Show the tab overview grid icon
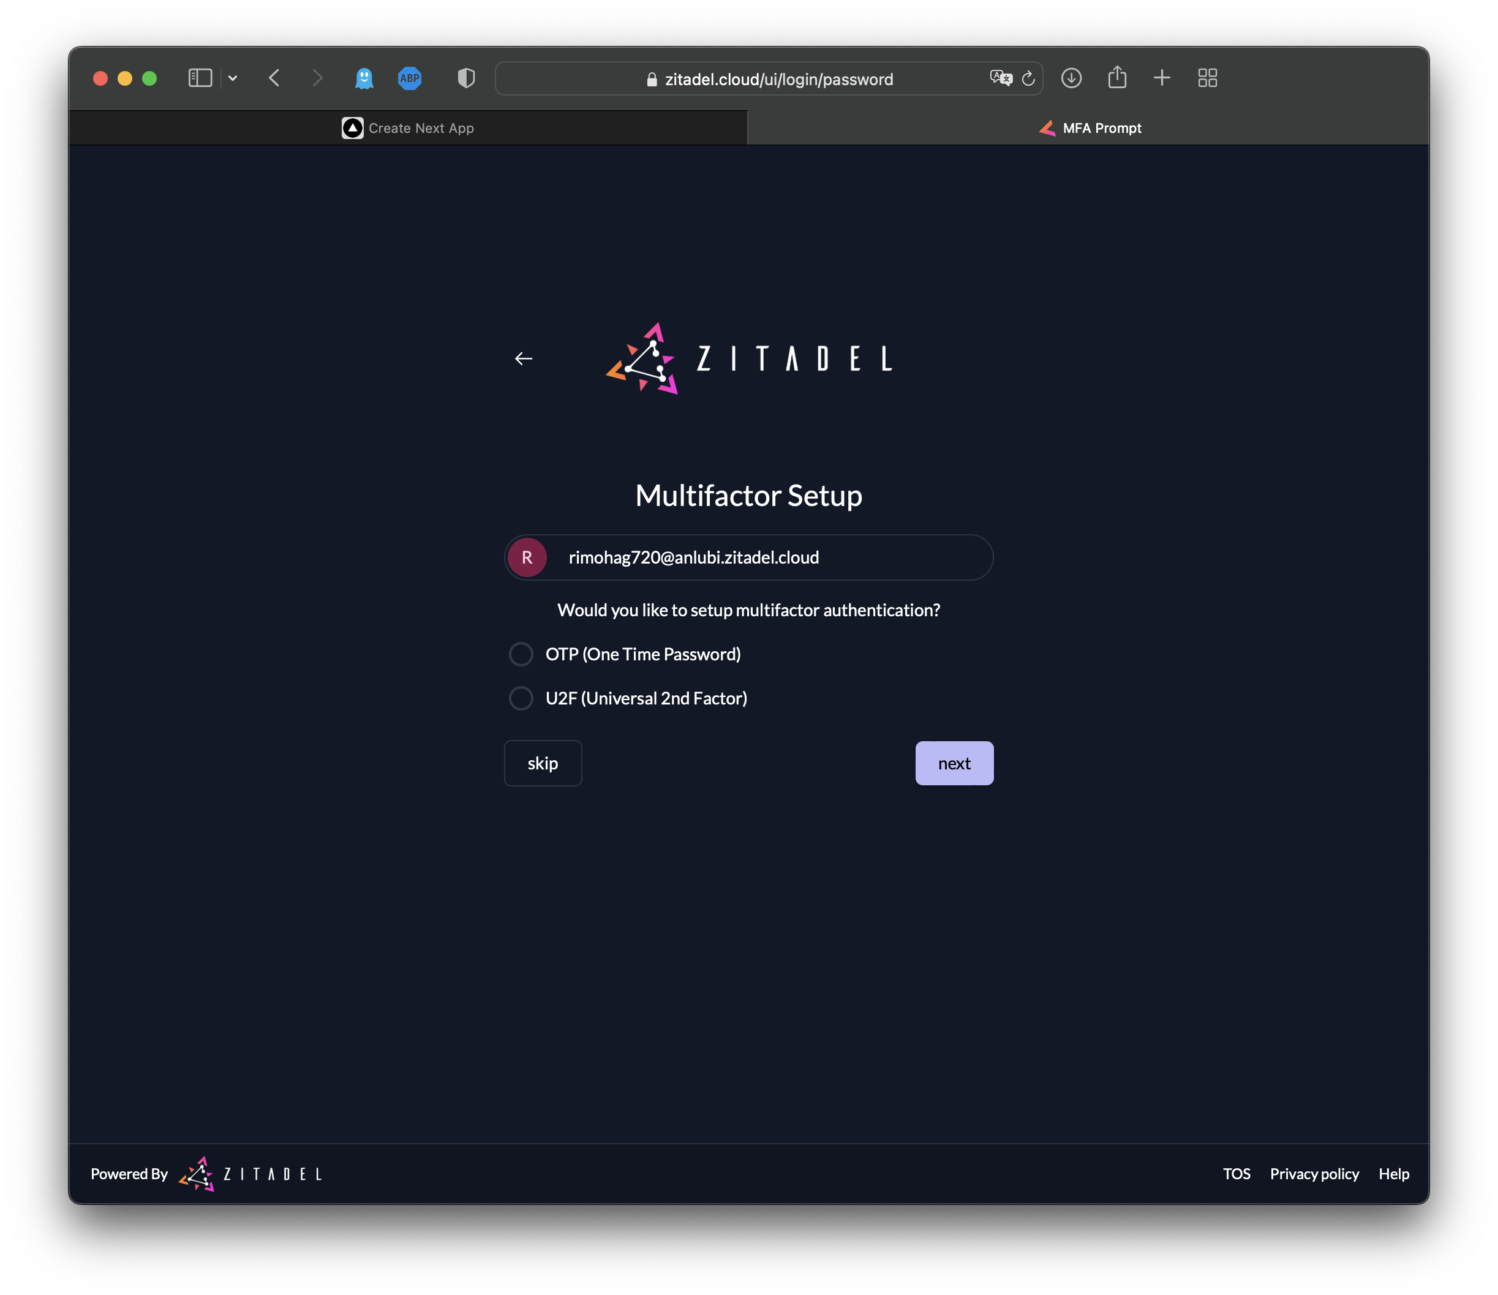Image resolution: width=1498 pixels, height=1295 pixels. tap(1207, 78)
